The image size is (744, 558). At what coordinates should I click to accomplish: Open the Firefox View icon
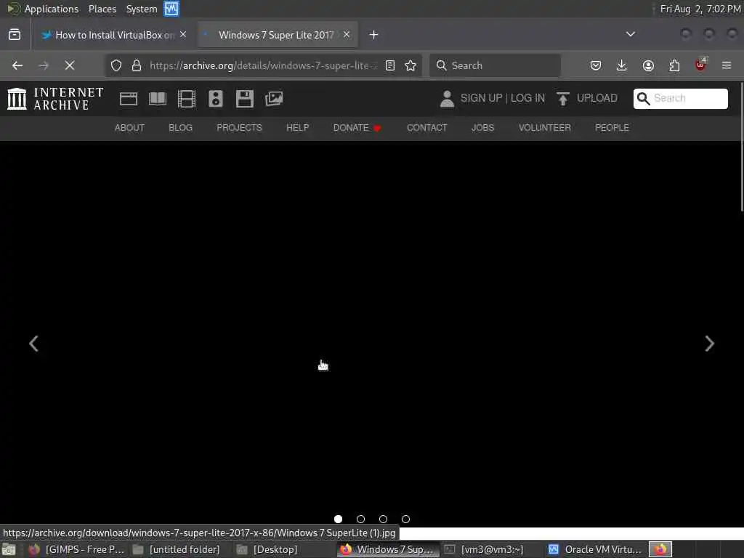(x=15, y=35)
